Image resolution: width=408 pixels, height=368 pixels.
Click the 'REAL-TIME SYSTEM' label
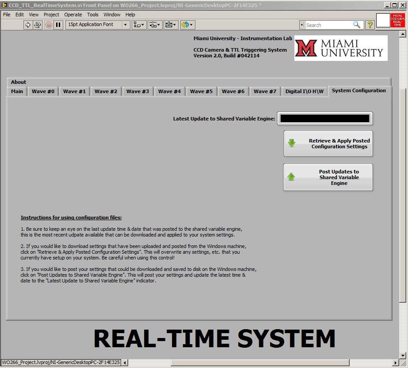pyautogui.click(x=214, y=338)
